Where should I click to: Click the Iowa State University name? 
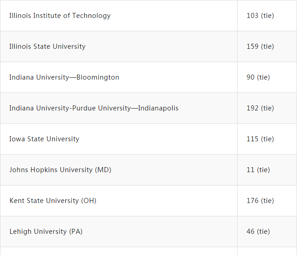click(44, 139)
